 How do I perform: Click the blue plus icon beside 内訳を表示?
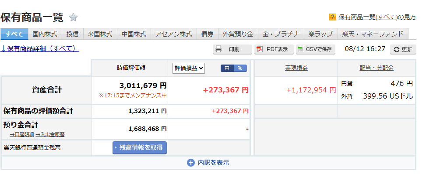click(191, 163)
